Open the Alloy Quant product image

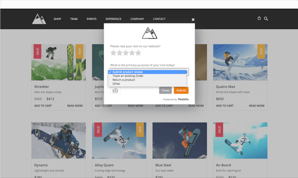click(119, 141)
